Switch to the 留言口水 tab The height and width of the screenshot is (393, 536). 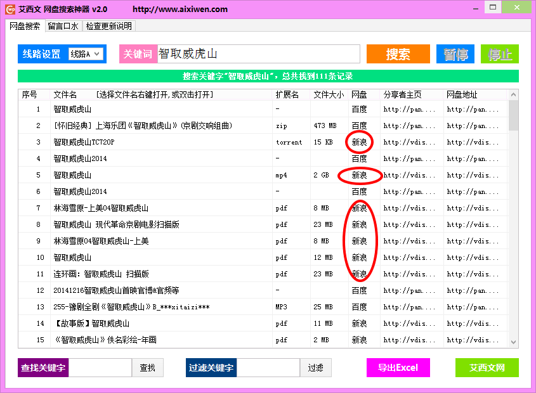[63, 26]
